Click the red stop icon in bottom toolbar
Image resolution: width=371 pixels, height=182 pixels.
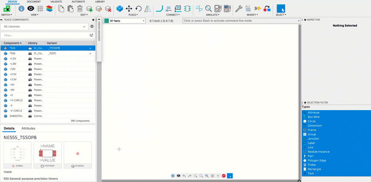pyautogui.click(x=224, y=176)
